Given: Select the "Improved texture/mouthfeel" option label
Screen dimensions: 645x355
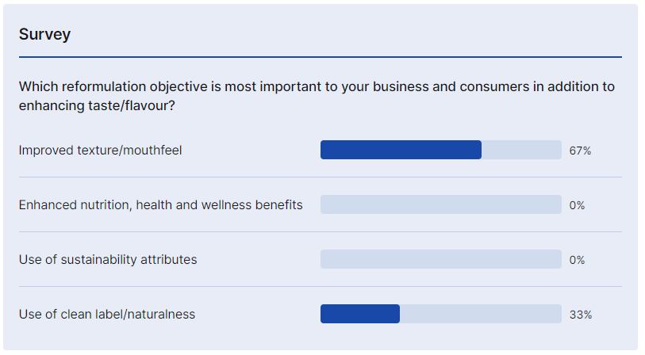Looking at the screenshot, I should coord(100,150).
